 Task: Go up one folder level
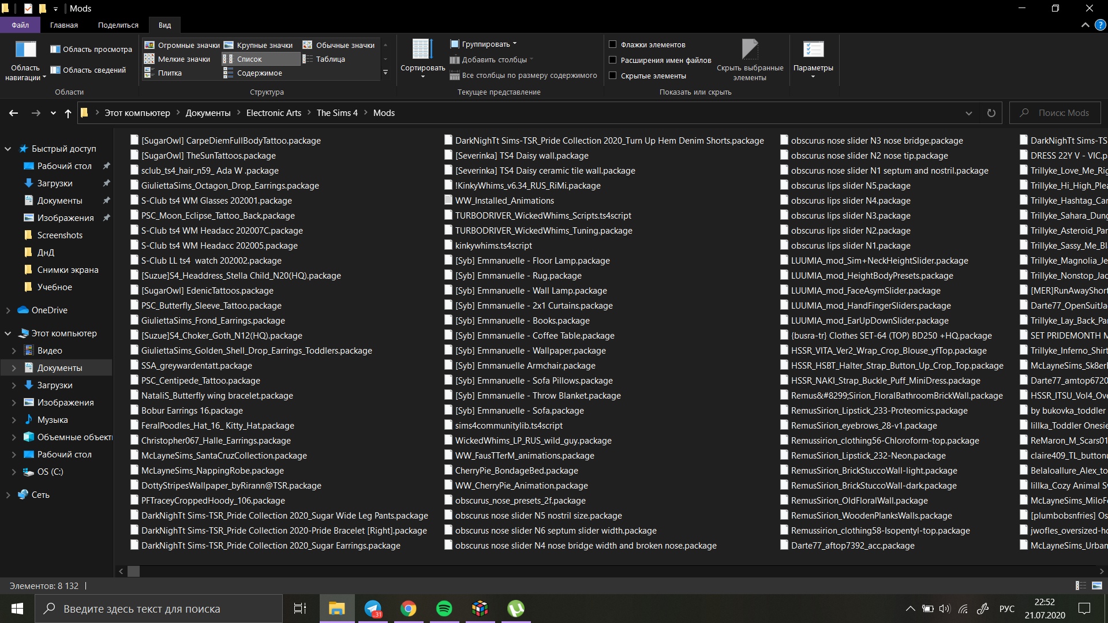(x=68, y=113)
